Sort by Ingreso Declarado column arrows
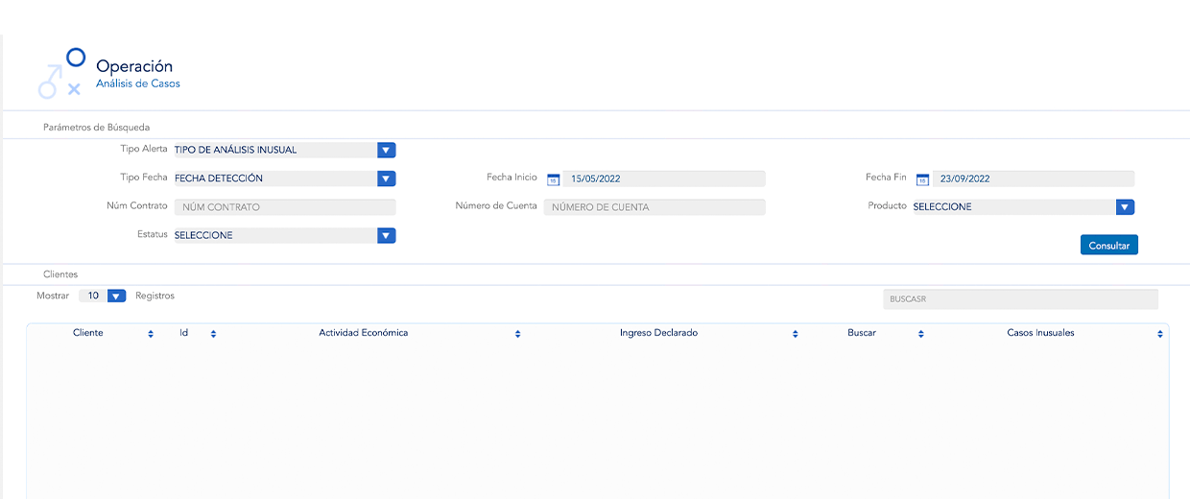This screenshot has width=1190, height=499. (795, 334)
